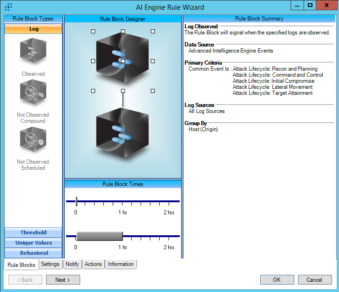Expand the Threshold rule block section

click(33, 232)
